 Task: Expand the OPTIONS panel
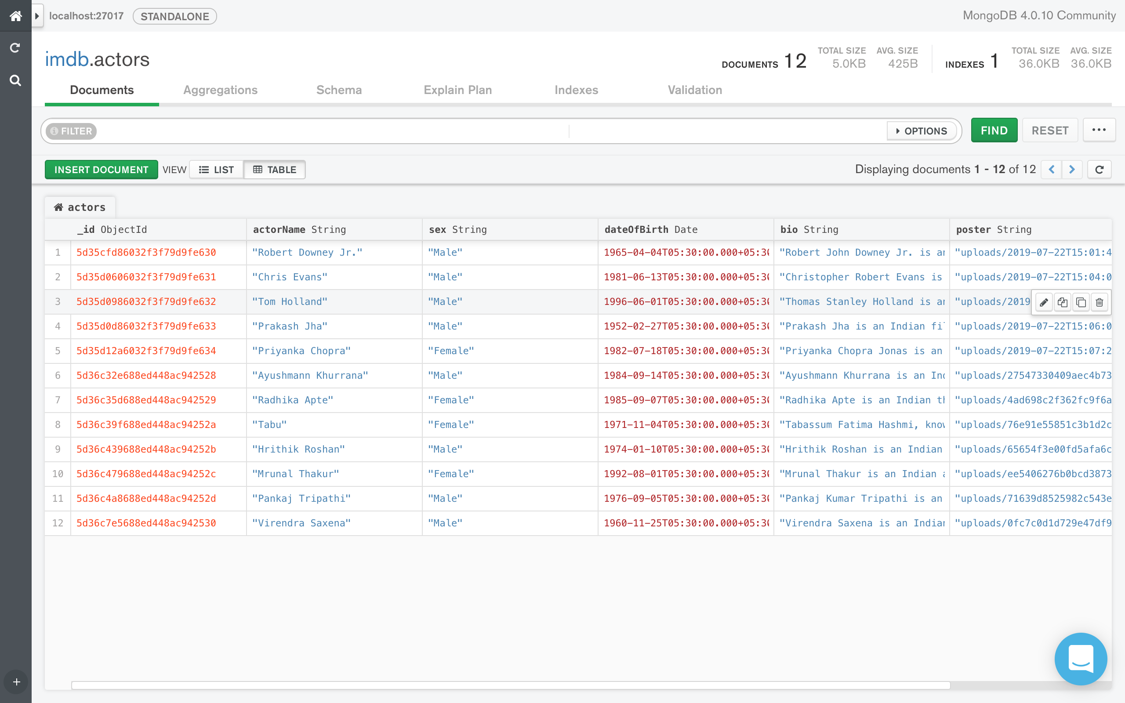coord(922,130)
